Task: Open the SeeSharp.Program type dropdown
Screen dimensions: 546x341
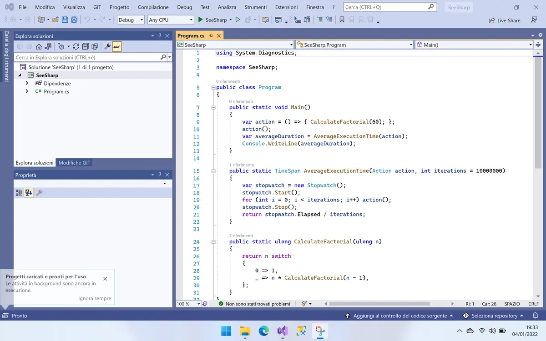Action: (x=354, y=45)
